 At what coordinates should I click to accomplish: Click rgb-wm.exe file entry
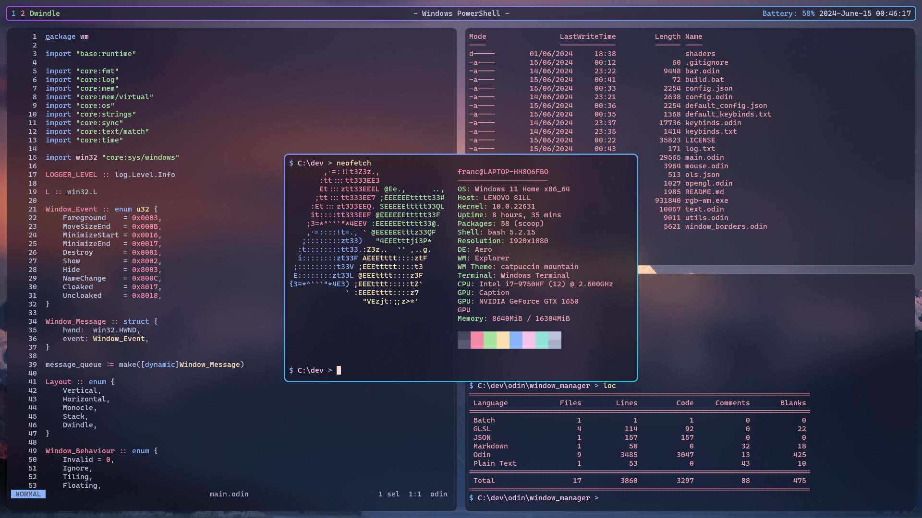(706, 200)
